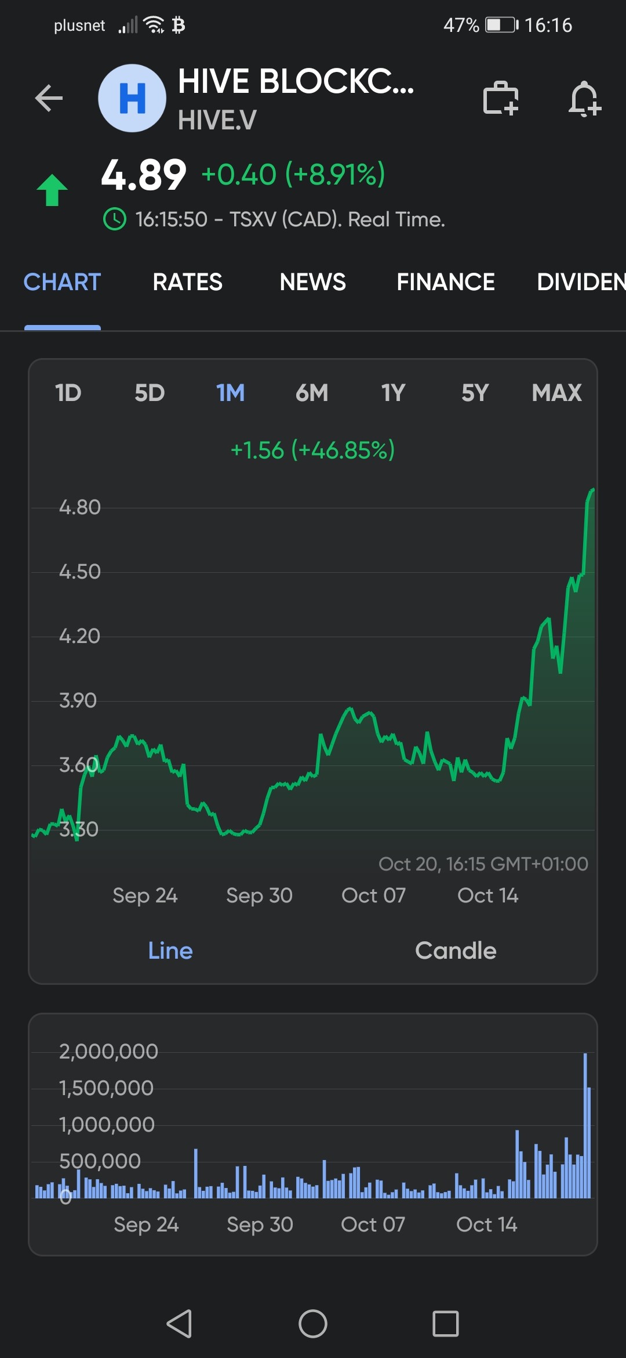The image size is (626, 1358).
Task: Open the RATES tab
Action: tap(187, 282)
